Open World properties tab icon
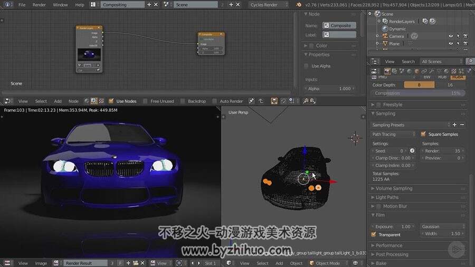 point(409,71)
